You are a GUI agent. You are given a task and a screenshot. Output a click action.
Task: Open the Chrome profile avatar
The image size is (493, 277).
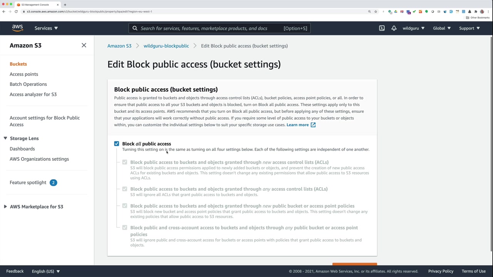click(482, 12)
